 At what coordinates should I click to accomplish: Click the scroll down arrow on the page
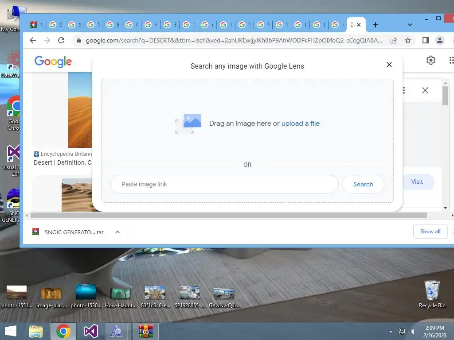(x=445, y=208)
